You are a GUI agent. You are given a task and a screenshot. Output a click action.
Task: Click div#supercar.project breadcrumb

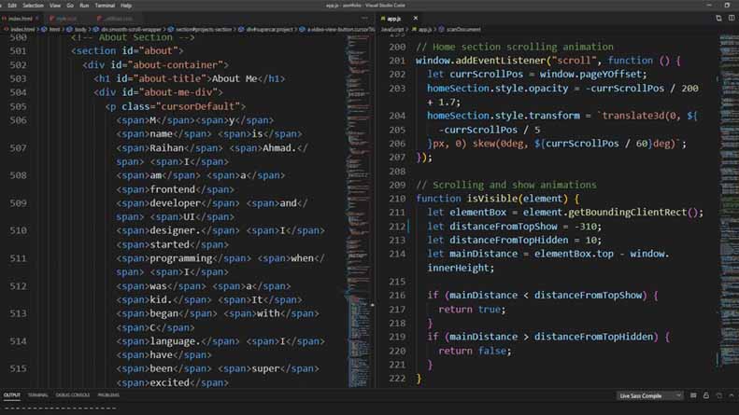[270, 29]
